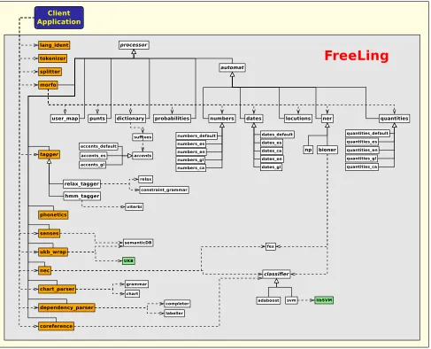
Task: Click the Client Application box
Action: click(59, 18)
